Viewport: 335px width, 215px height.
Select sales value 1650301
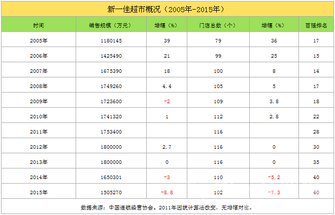[111, 178]
